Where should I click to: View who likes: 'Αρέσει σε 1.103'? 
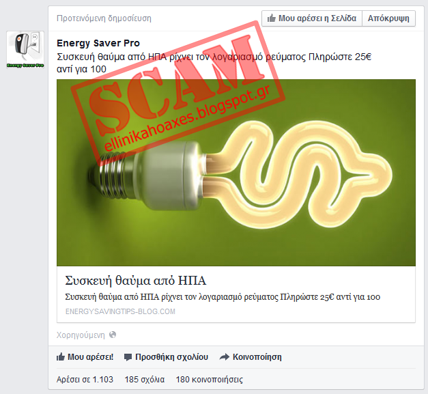point(85,379)
